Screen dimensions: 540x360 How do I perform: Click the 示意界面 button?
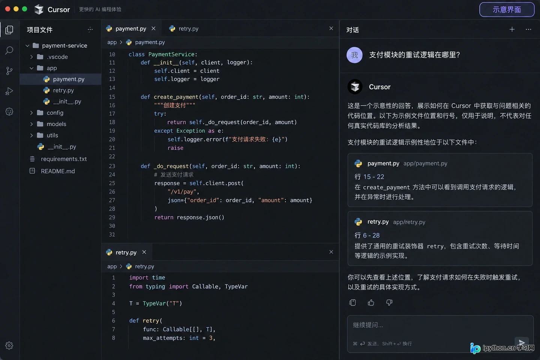tap(507, 10)
